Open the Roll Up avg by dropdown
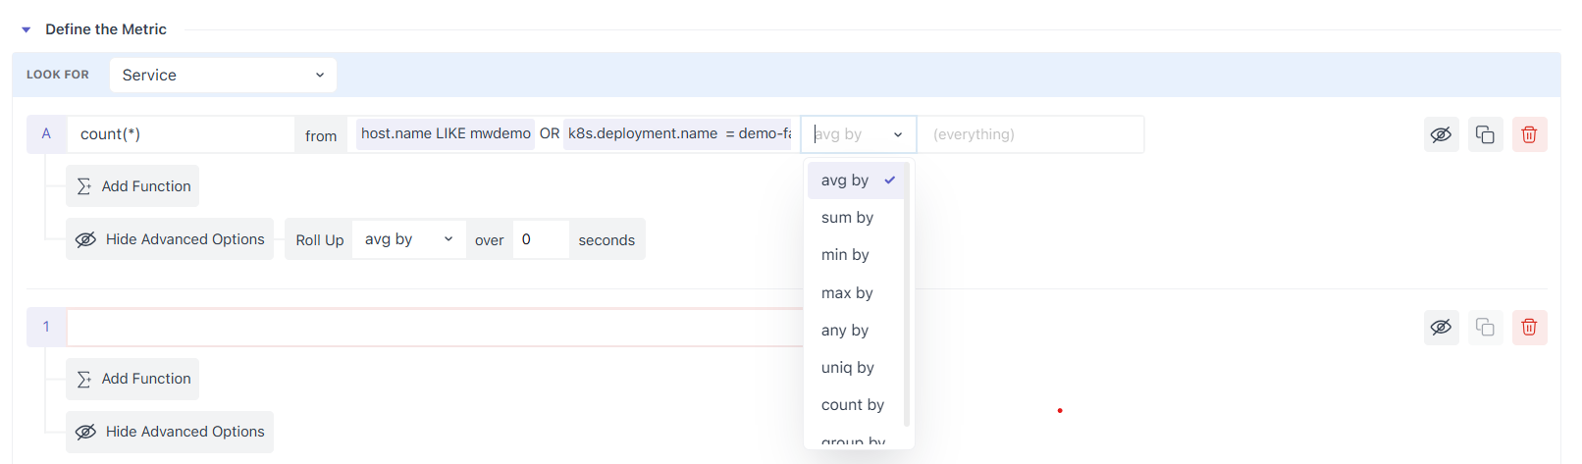Image resolution: width=1582 pixels, height=464 pixels. pyautogui.click(x=408, y=239)
